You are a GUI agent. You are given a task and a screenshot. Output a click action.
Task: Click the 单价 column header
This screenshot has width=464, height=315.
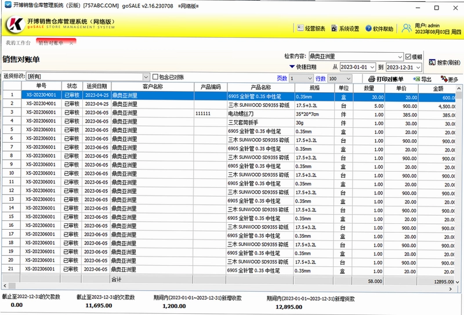(401, 88)
